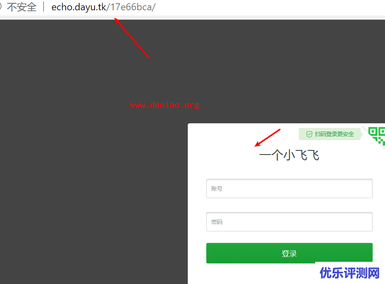The width and height of the screenshot is (385, 284).
Task: Click the green 登录 login button
Action: [289, 253]
